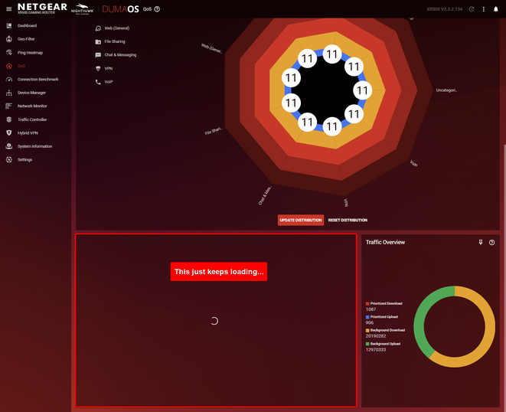Click the Settings sidebar icon
The width and height of the screenshot is (506, 412).
[9, 159]
